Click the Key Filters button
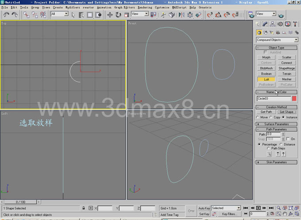Image resolution: width=301 pixels, height=220 pixels. pos(229,214)
